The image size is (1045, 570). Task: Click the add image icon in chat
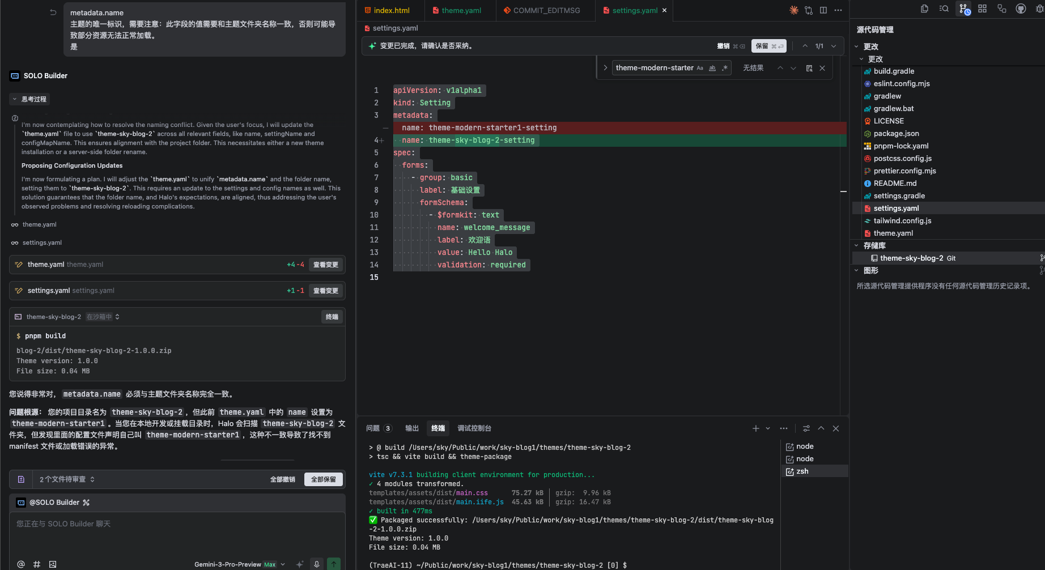click(53, 564)
